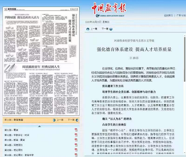The image size is (186, 157).
Task: Download PDF for 第05版 理论周刊
Action: click(76, 150)
